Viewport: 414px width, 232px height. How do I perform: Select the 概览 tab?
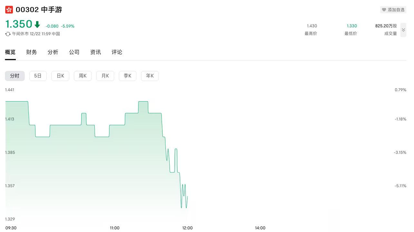[x=10, y=52]
